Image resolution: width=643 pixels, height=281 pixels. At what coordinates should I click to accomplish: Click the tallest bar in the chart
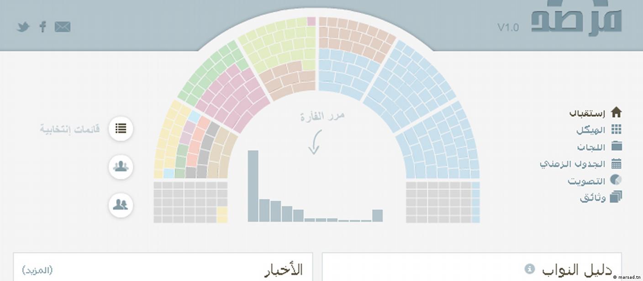(x=253, y=186)
